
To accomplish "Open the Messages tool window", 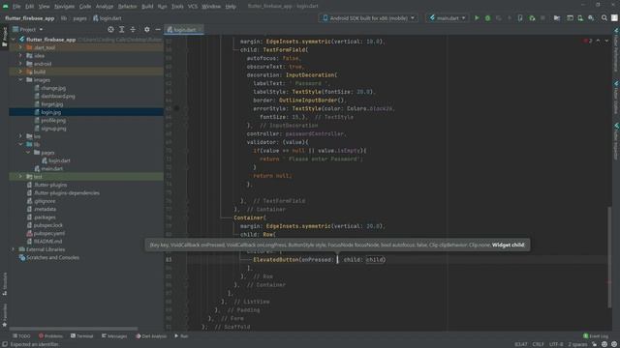I will (x=114, y=336).
